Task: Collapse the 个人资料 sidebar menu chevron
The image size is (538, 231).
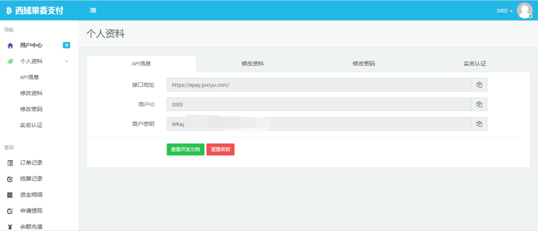Action: [66, 61]
